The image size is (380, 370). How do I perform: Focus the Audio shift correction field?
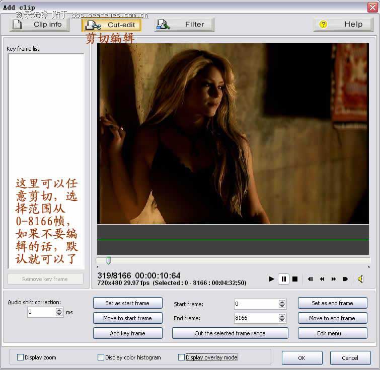click(x=42, y=312)
